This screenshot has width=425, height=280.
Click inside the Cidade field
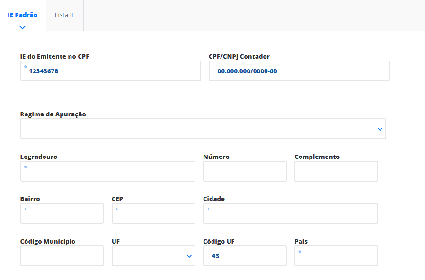pos(290,213)
